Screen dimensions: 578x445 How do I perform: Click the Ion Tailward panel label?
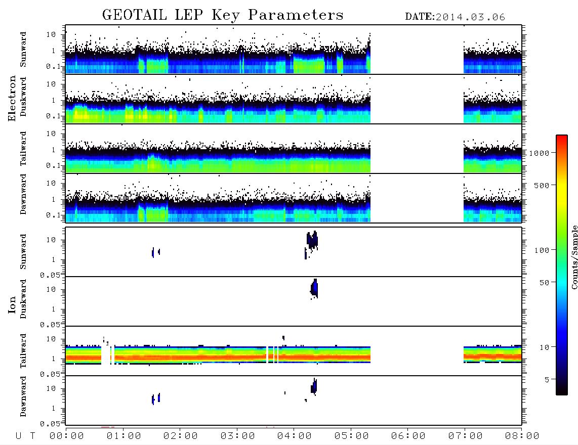pyautogui.click(x=23, y=351)
